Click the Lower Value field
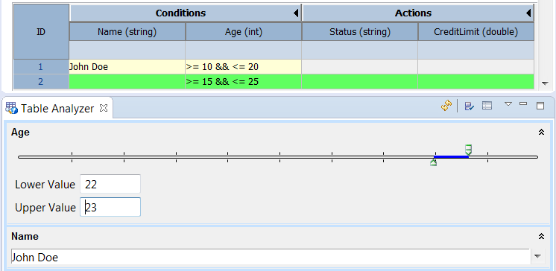This screenshot has height=271, width=556. (110, 184)
